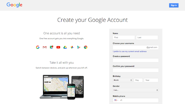Click the username field before @gmail.com
The image size is (185, 104).
pos(136,47)
